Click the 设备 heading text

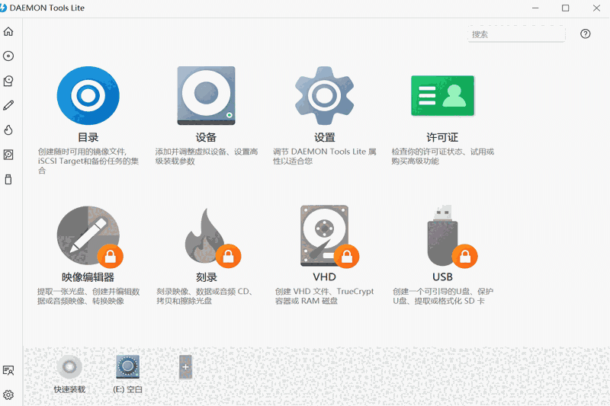point(206,137)
